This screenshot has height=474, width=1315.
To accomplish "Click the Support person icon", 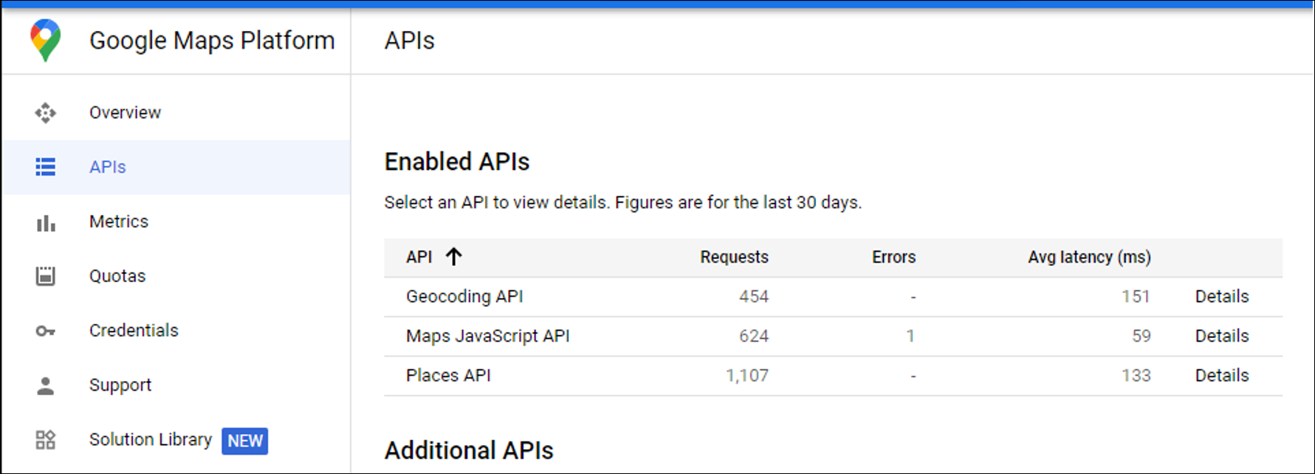I will point(45,385).
